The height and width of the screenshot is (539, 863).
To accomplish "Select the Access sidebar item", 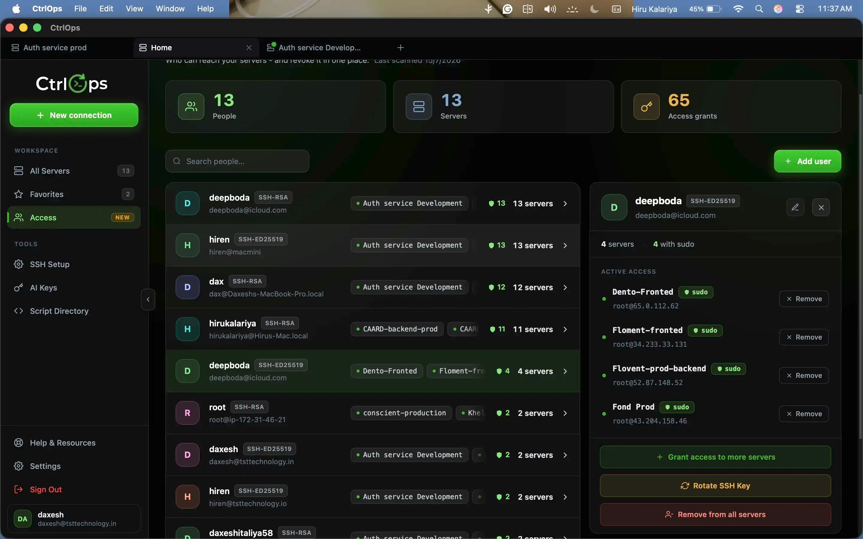I will (74, 217).
